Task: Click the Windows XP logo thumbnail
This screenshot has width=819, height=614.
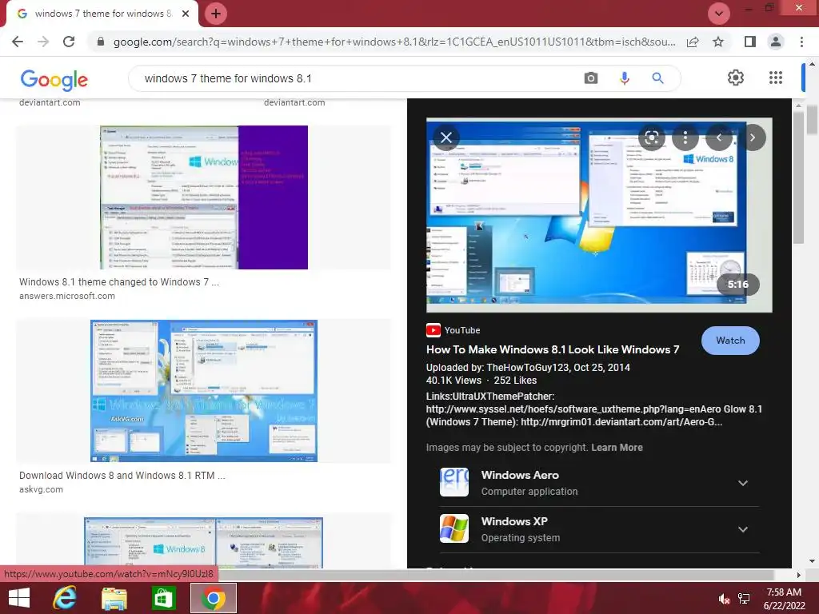Action: tap(454, 528)
